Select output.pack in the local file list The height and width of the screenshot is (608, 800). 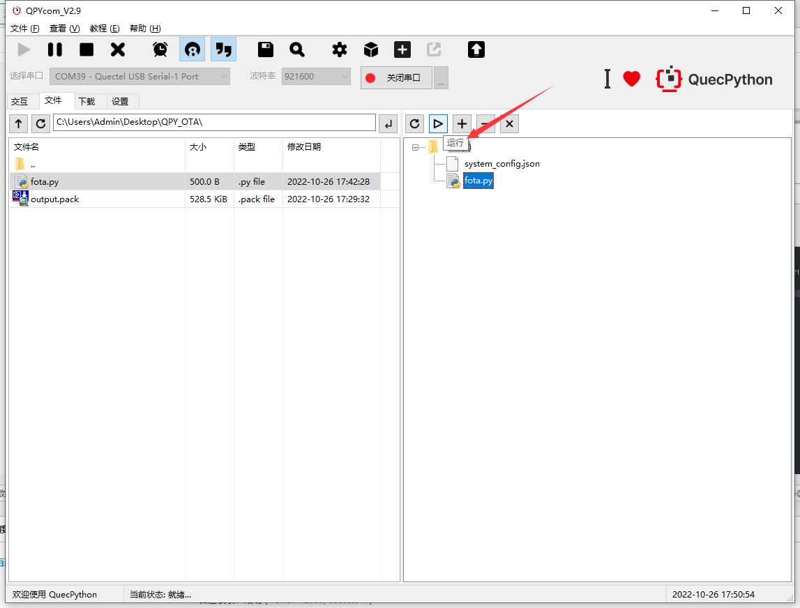[x=55, y=199]
